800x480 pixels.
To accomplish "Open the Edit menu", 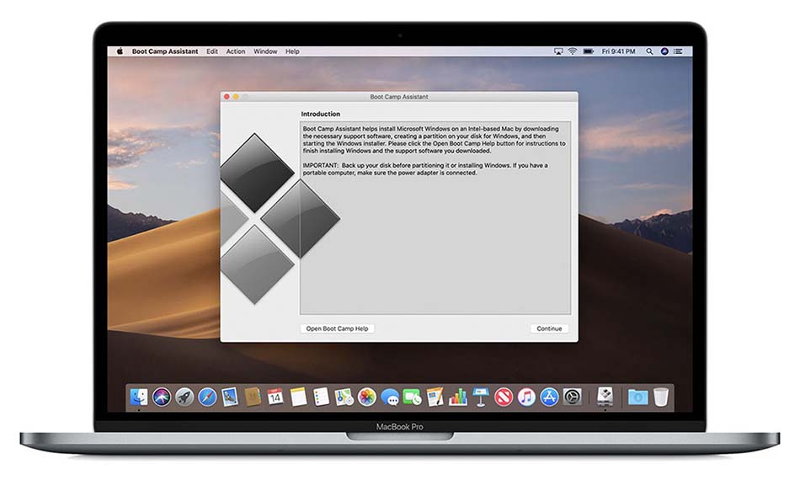I will (212, 51).
